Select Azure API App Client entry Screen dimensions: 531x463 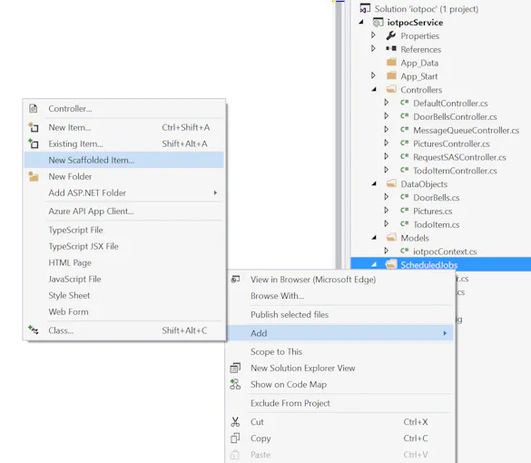[x=91, y=211]
